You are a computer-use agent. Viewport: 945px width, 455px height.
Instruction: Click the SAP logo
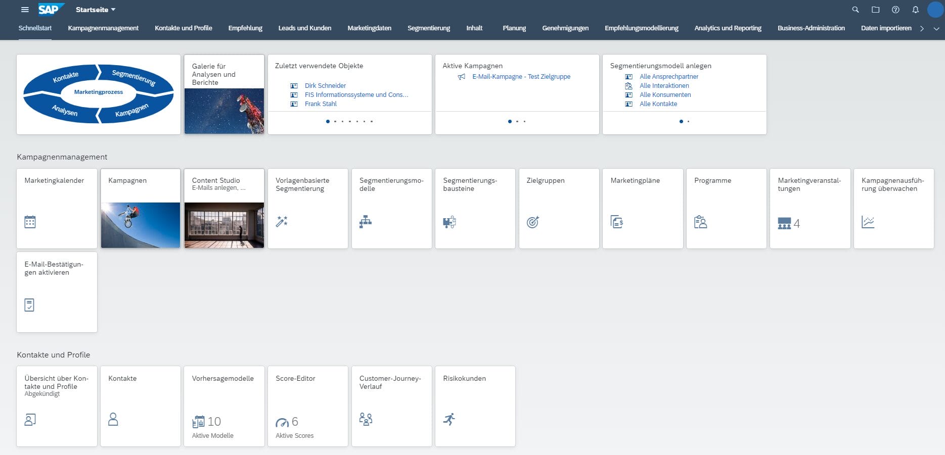(x=51, y=10)
